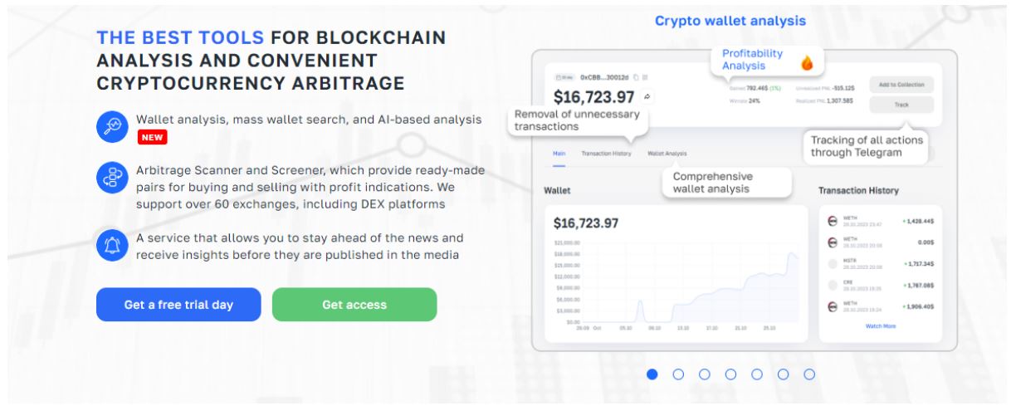The height and width of the screenshot is (406, 1011).
Task: Switch to the Transaction History tab
Action: 606,154
